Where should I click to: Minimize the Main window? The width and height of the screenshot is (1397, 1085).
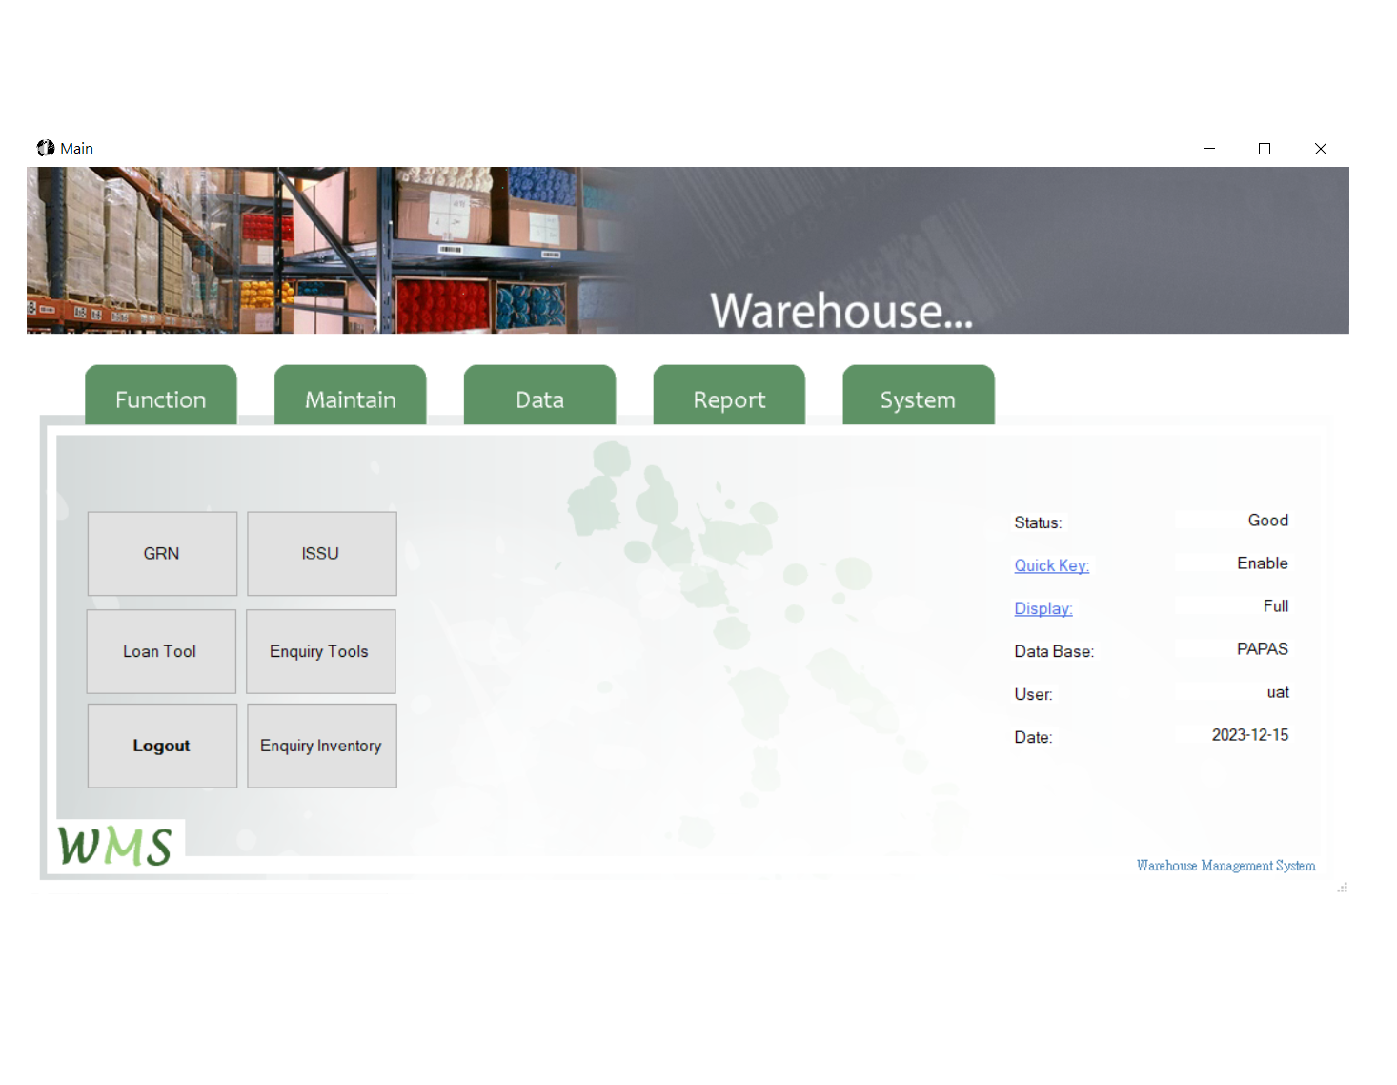[x=1209, y=148]
